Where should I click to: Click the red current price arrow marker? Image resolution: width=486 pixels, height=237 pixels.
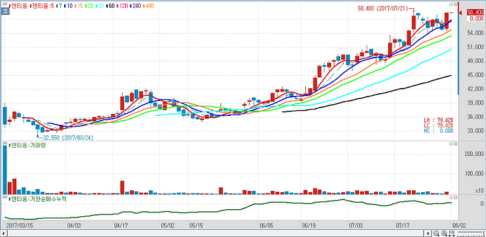click(x=461, y=12)
